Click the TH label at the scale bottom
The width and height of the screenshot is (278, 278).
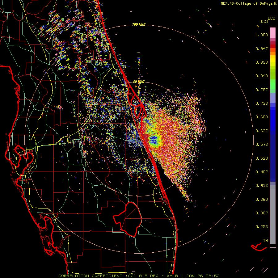pos(265,241)
